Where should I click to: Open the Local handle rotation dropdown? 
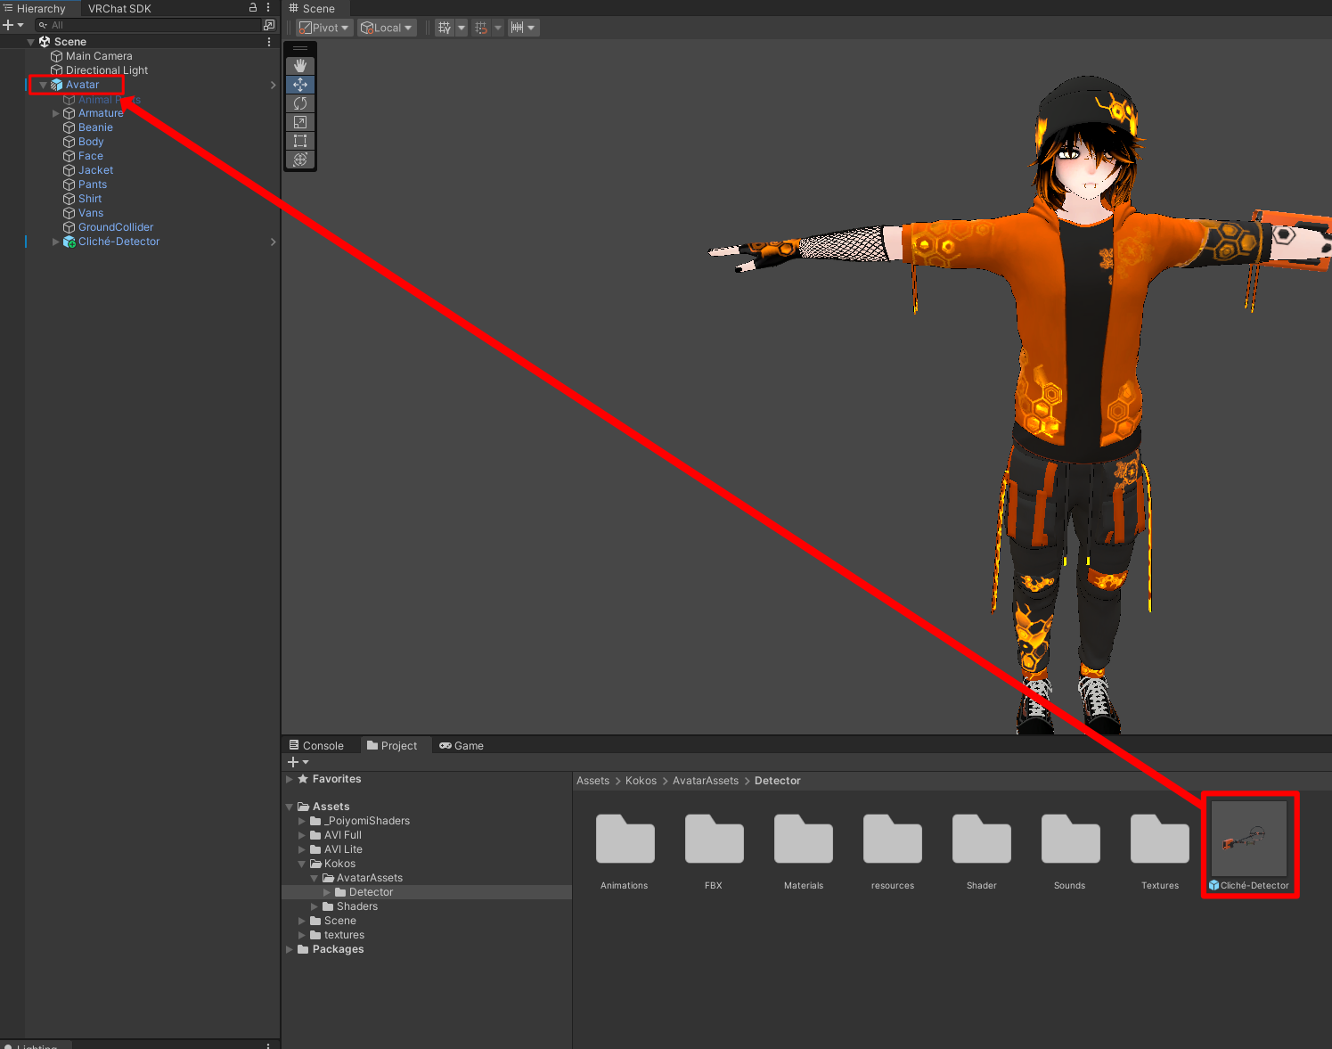(x=387, y=28)
